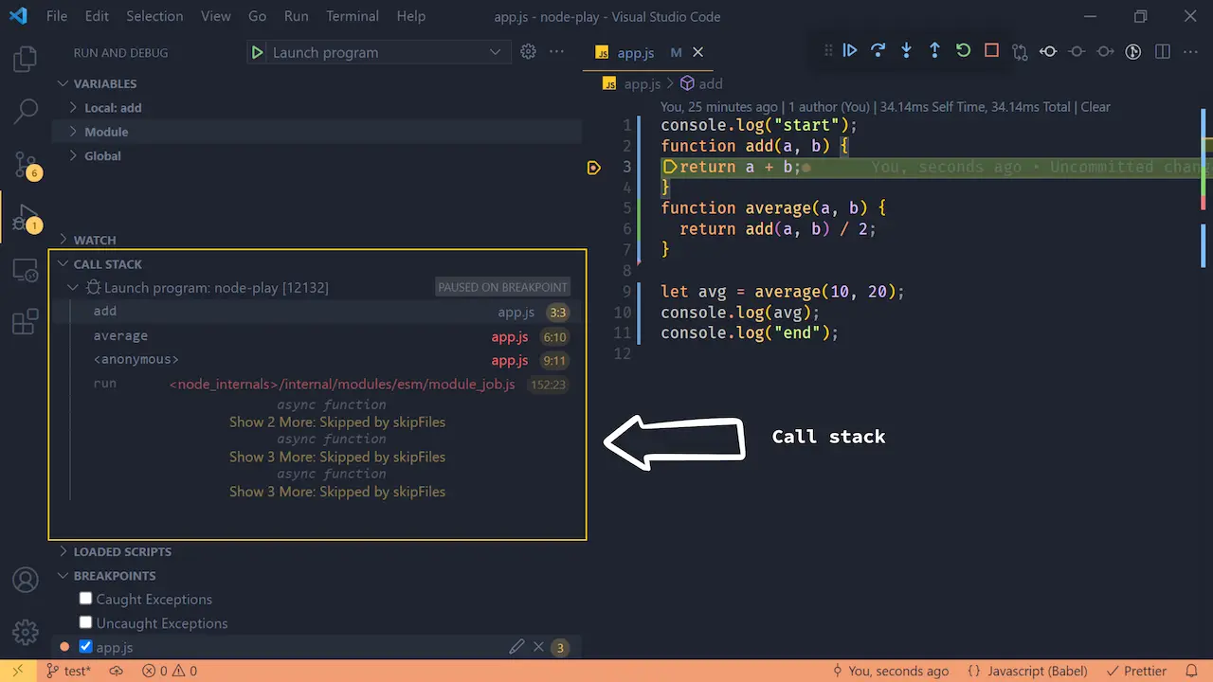Disable the app.js breakpoint checkbox
The width and height of the screenshot is (1213, 682).
tap(85, 647)
